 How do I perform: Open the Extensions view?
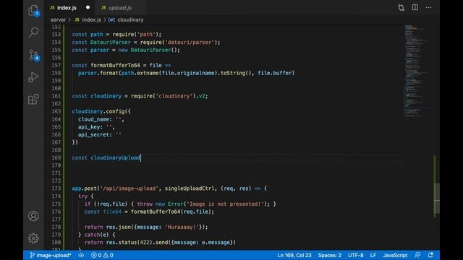point(34,99)
